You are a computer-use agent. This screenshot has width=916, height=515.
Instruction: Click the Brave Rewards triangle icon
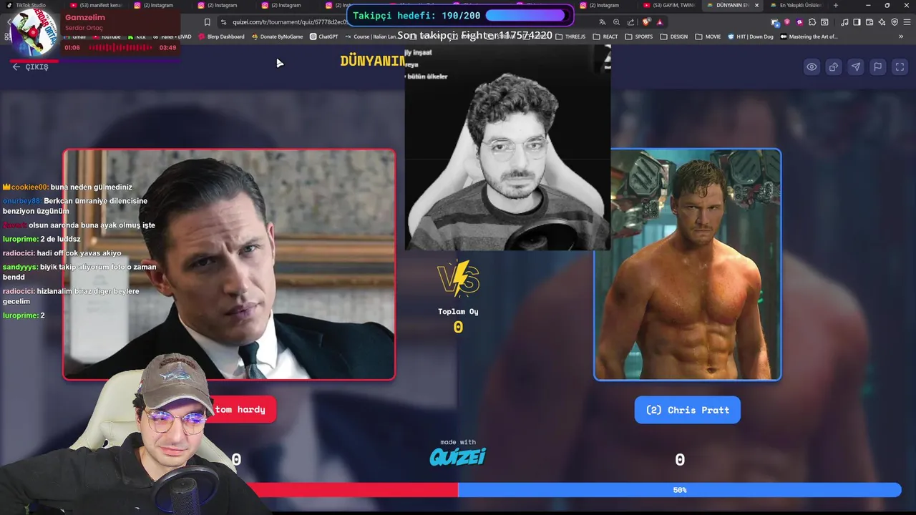(660, 22)
